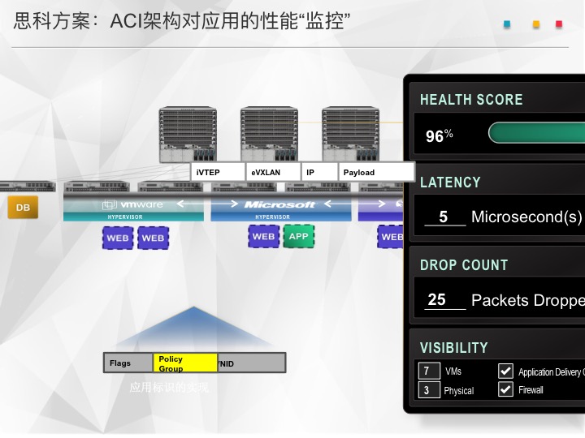585x438 pixels.
Task: Click the LATENCY heading
Action: pos(450,182)
